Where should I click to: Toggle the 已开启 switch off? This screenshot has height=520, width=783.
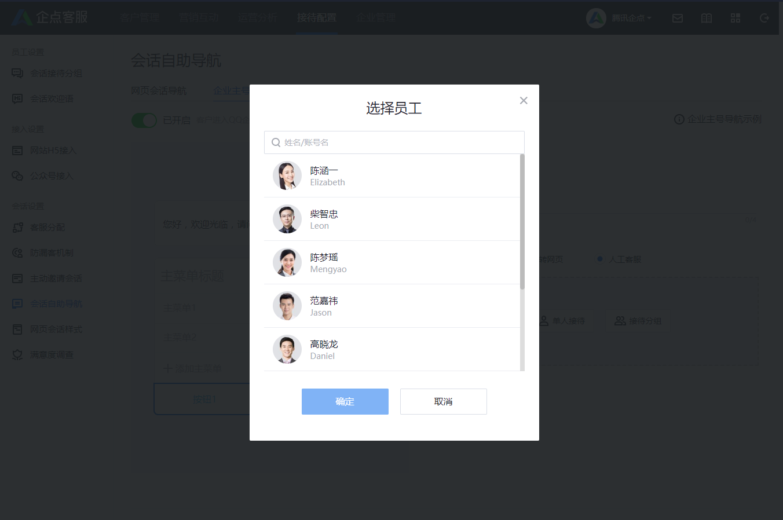144,120
